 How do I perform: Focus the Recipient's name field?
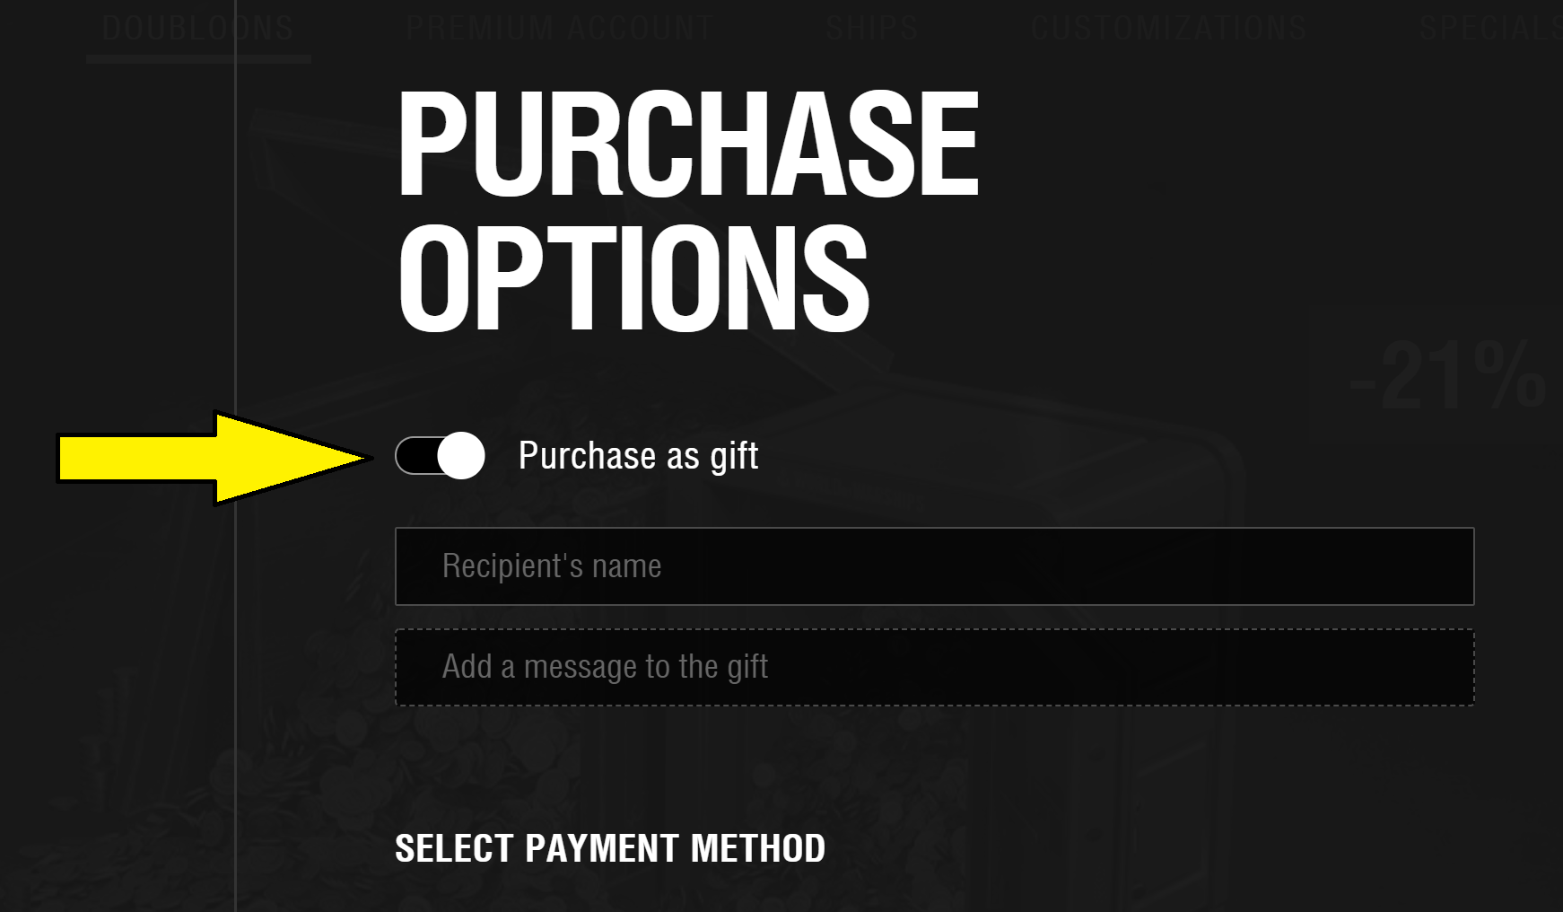click(934, 566)
